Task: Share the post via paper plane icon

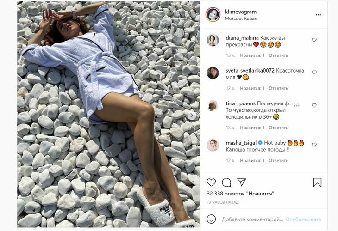Action: click(242, 182)
